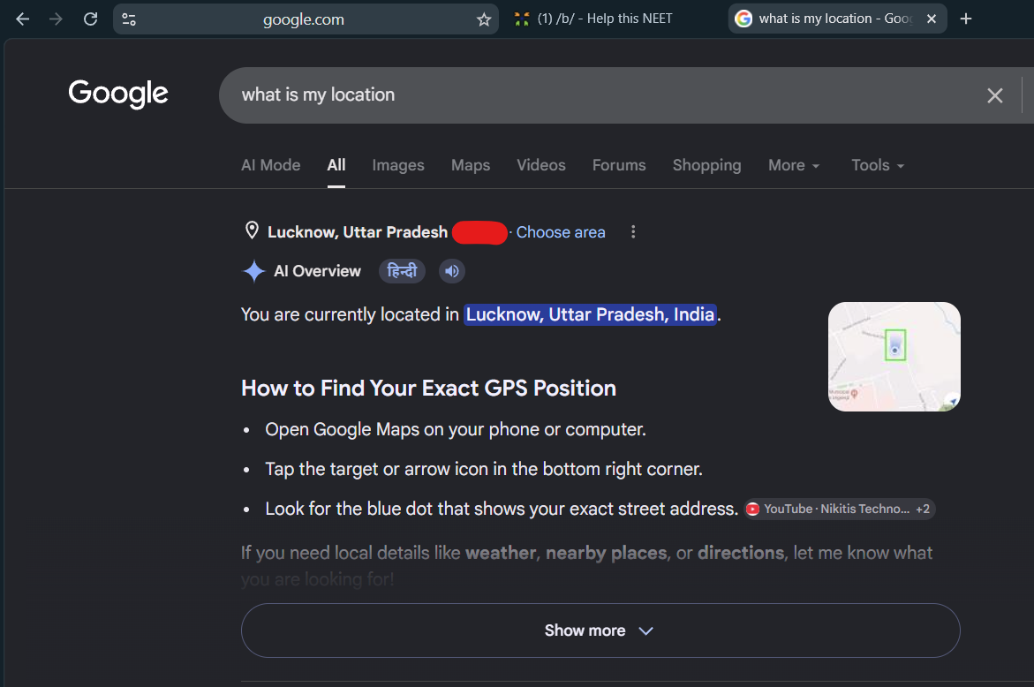Open the Maps results tab
Image resolution: width=1034 pixels, height=687 pixels.
470,165
